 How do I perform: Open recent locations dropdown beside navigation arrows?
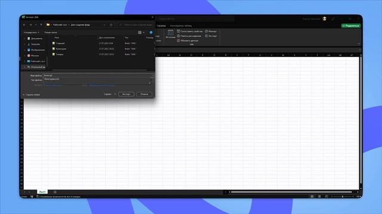36,25
